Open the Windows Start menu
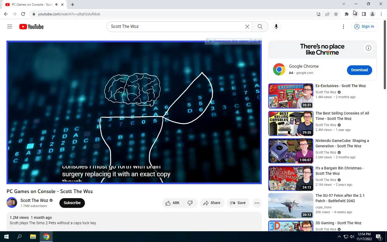Viewport: 387px width, 242px height. pyautogui.click(x=6, y=237)
